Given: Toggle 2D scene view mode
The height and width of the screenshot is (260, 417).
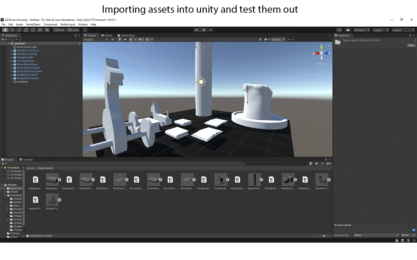Looking at the screenshot, I should click(x=113, y=40).
